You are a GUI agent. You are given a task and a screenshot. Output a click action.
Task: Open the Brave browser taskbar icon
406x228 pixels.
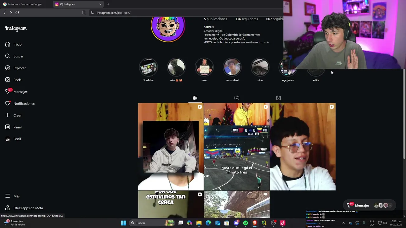255,223
